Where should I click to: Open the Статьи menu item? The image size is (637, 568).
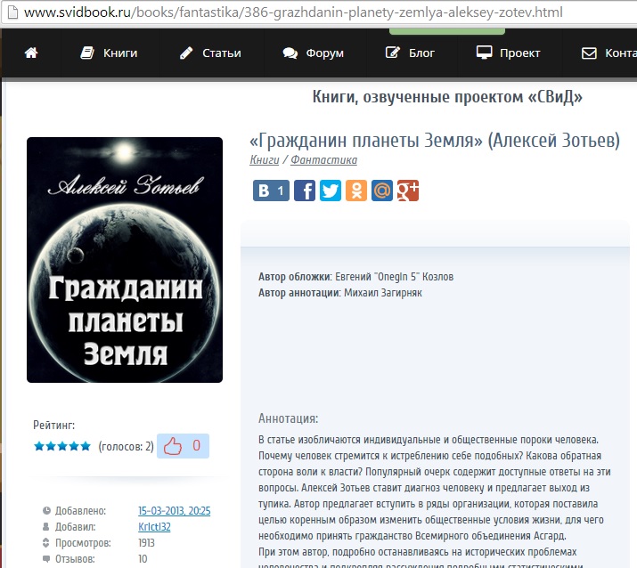210,53
